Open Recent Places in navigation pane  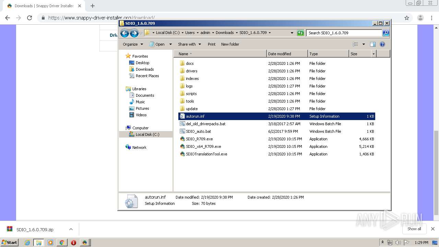(147, 76)
